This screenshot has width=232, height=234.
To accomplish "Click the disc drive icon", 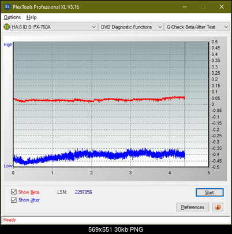I will [x=6, y=27].
